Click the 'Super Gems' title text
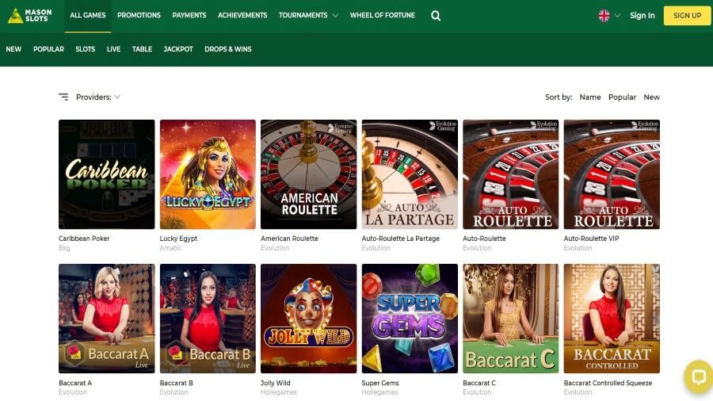Viewport: 713px width, 401px height. tap(380, 383)
